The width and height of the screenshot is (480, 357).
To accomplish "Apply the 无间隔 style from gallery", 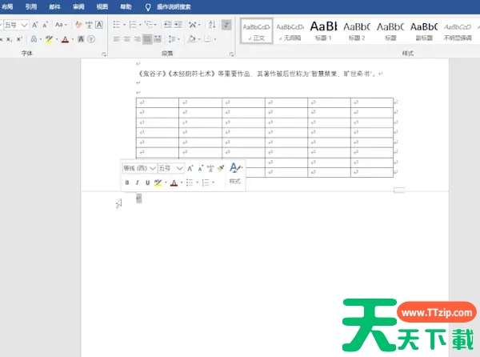I will pos(290,30).
